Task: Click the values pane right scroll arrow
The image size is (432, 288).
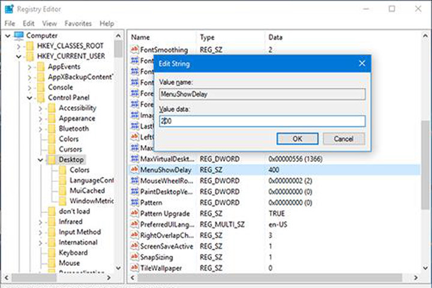Action: [x=416, y=278]
